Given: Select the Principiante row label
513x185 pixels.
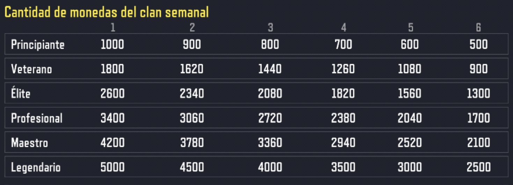Looking at the screenshot, I should (x=38, y=45).
